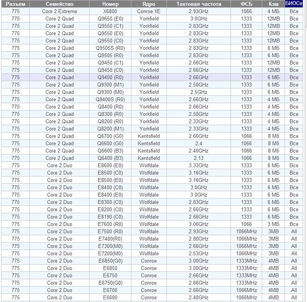Select the Q6600 (G0) cell
Screen dimensions: 307x302
(x=110, y=143)
